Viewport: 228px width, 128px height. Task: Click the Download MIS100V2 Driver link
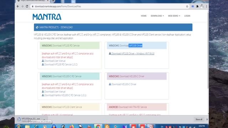tap(124, 84)
